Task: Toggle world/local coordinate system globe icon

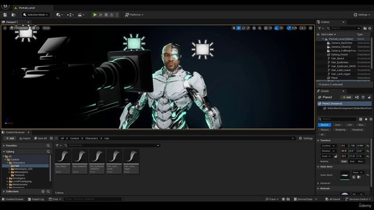Action: pyautogui.click(x=254, y=28)
